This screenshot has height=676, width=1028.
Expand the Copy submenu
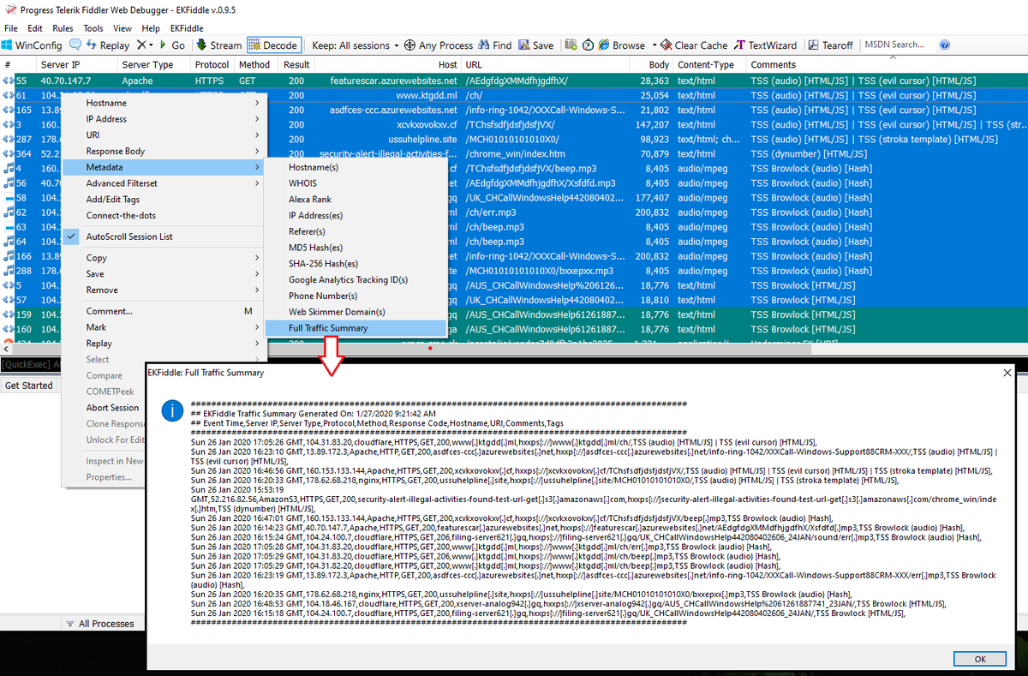coord(165,258)
